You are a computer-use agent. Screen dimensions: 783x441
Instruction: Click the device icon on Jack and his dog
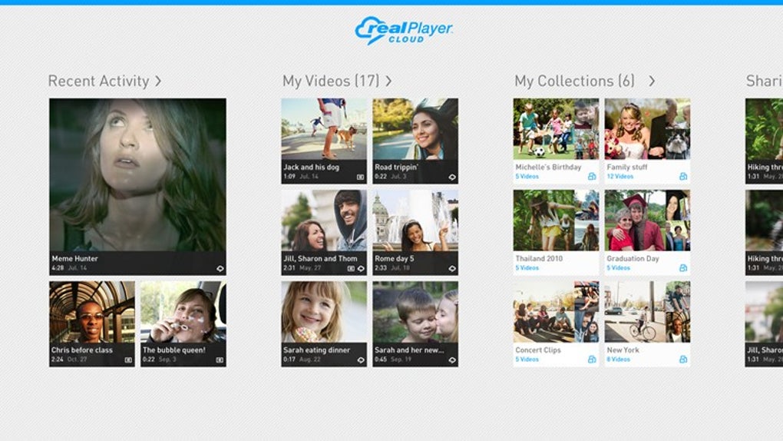[x=361, y=177]
